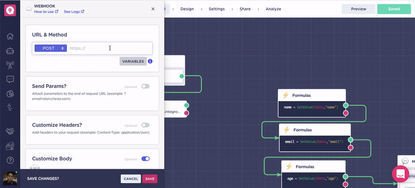The height and width of the screenshot is (188, 415).
Task: Click lightning icon on email Formulas block
Action: 287,130
